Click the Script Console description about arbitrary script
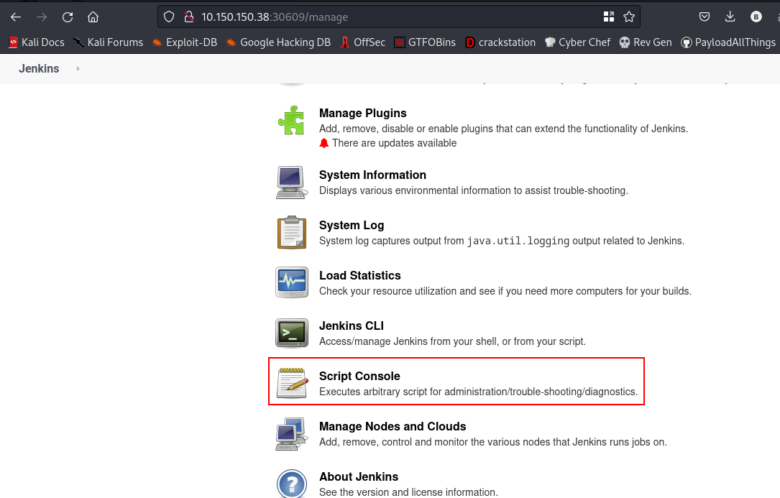The height and width of the screenshot is (498, 780). pos(479,392)
